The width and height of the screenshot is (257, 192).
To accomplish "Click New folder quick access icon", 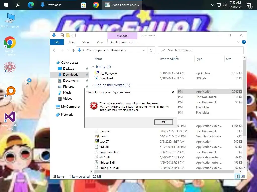I will [x=68, y=35].
